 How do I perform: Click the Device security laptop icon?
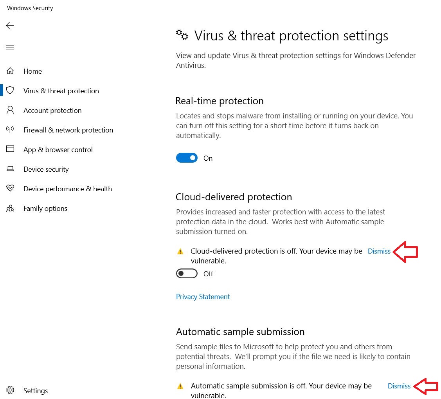tap(10, 169)
